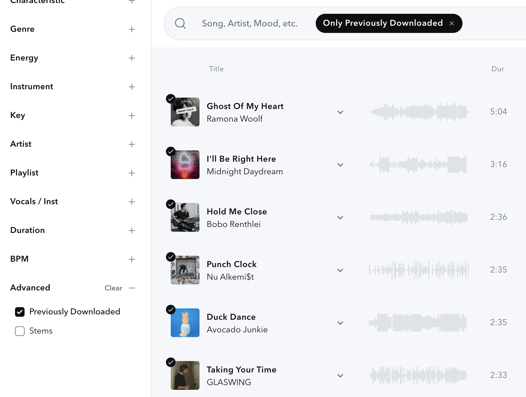Click the search magnifier icon
Viewport: 526px width, 397px height.
180,23
